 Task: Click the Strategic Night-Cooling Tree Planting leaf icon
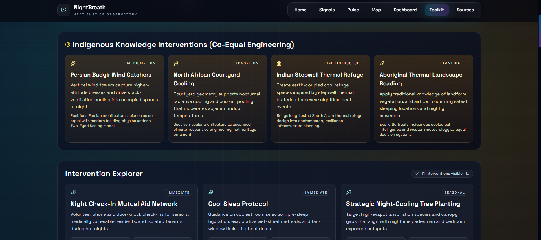[349, 192]
